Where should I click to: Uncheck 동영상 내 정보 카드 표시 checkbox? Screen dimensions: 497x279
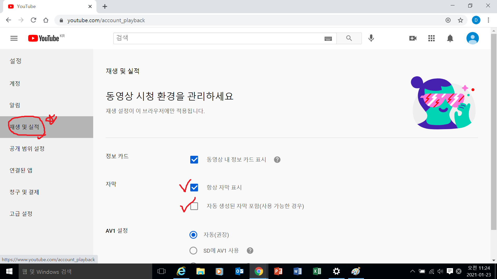194,160
